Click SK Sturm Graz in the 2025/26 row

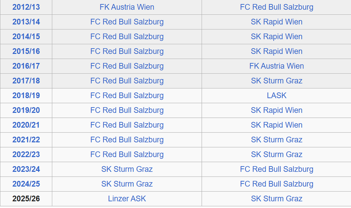tap(277, 199)
